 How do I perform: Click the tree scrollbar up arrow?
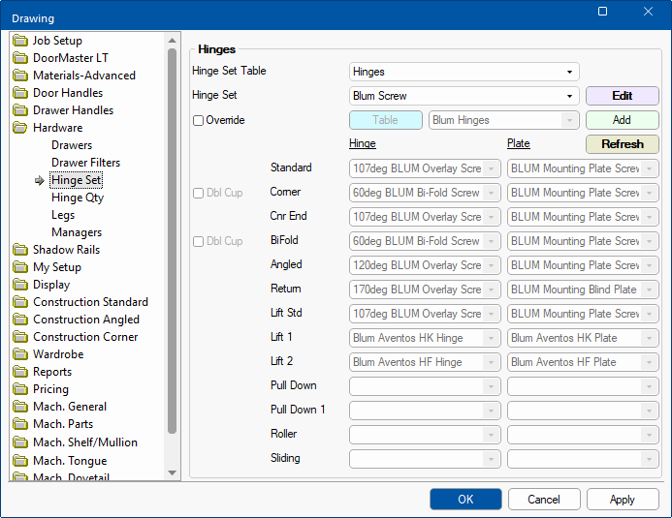point(173,41)
